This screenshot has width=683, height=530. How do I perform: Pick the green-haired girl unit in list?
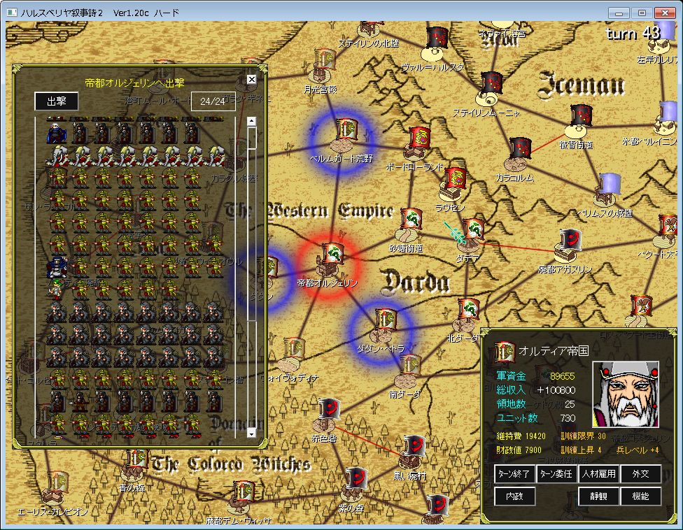click(57, 289)
